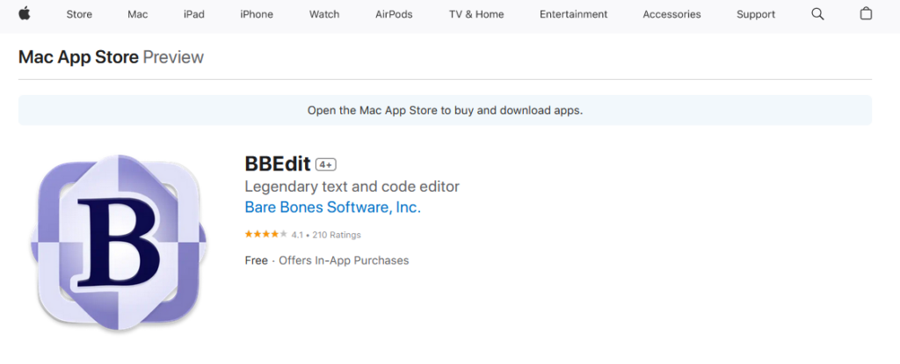Open the Support menu
Screen dimensions: 900x364
756,14
